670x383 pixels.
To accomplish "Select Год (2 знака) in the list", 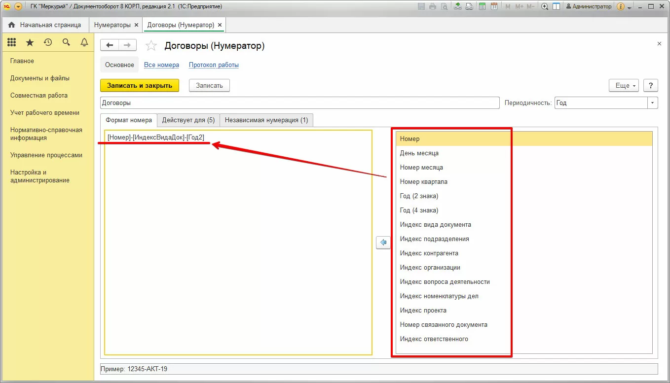I will [524, 196].
